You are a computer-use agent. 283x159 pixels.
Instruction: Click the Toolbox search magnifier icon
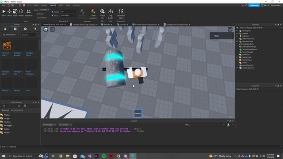38,34
